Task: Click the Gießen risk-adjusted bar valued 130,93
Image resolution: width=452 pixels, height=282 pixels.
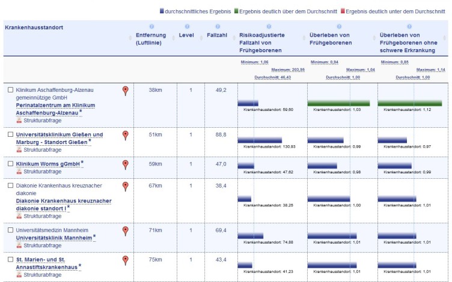Action: 260,140
